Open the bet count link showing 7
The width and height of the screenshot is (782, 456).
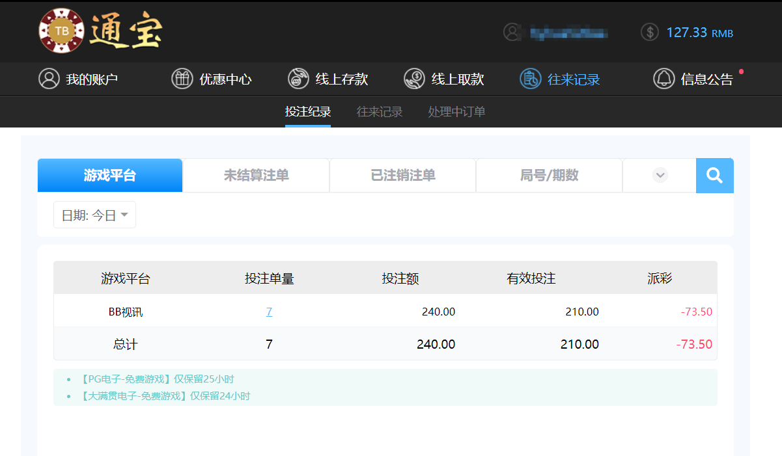coord(269,312)
